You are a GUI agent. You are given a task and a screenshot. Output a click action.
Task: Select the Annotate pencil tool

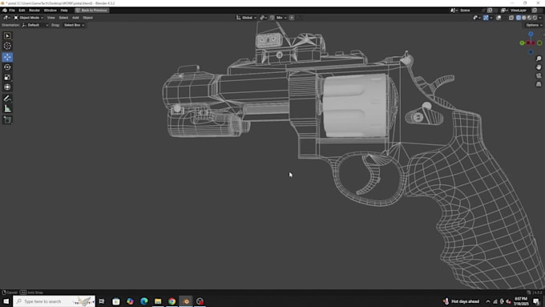click(x=7, y=99)
